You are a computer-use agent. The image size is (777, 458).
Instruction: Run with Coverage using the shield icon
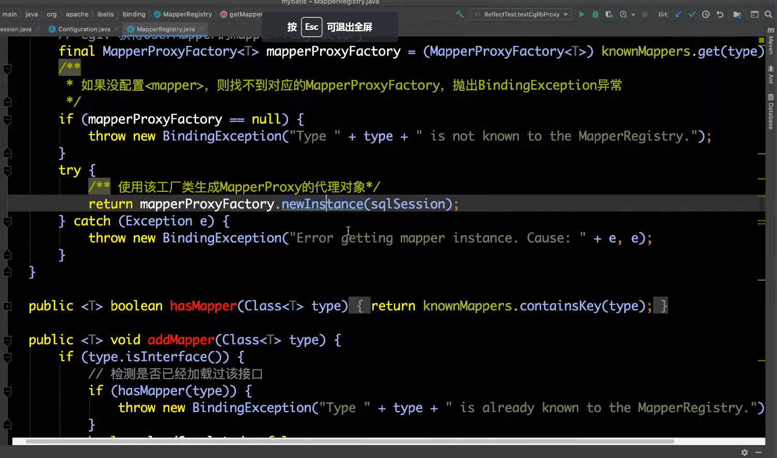[609, 14]
